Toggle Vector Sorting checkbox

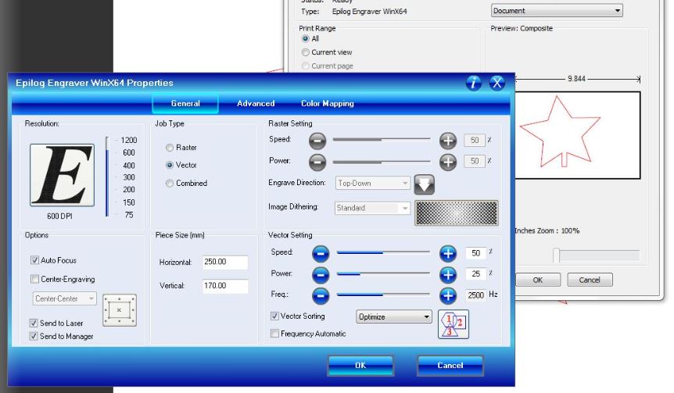click(274, 316)
